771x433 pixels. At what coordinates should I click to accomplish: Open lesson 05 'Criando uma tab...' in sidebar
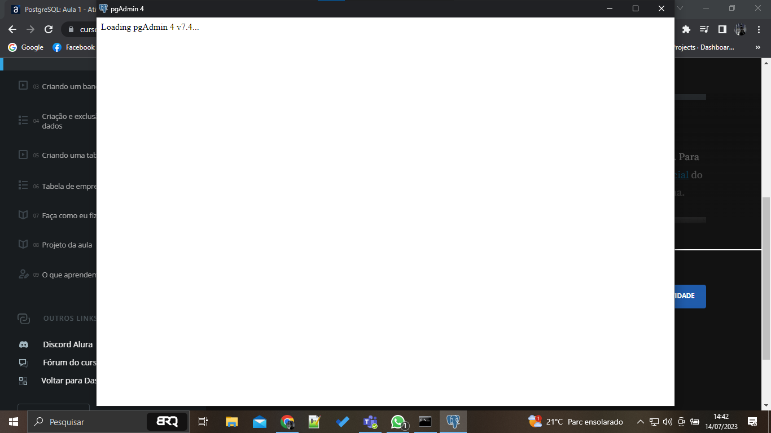click(58, 155)
